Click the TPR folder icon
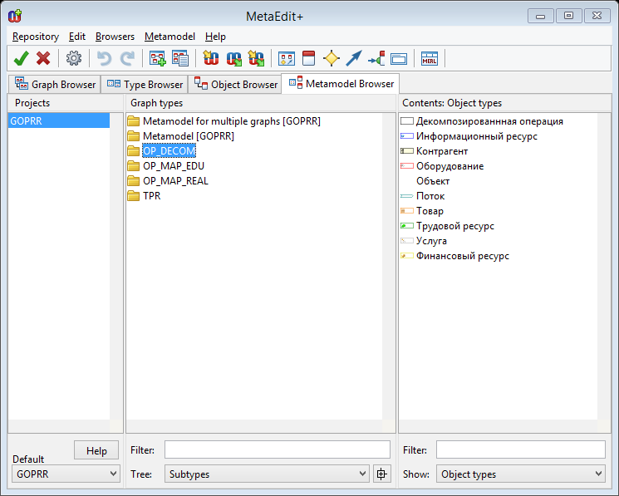The image size is (619, 496). click(x=134, y=196)
